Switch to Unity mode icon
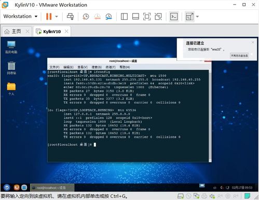Image resolution: width=259 pixels, height=200 pixels. [x=158, y=17]
